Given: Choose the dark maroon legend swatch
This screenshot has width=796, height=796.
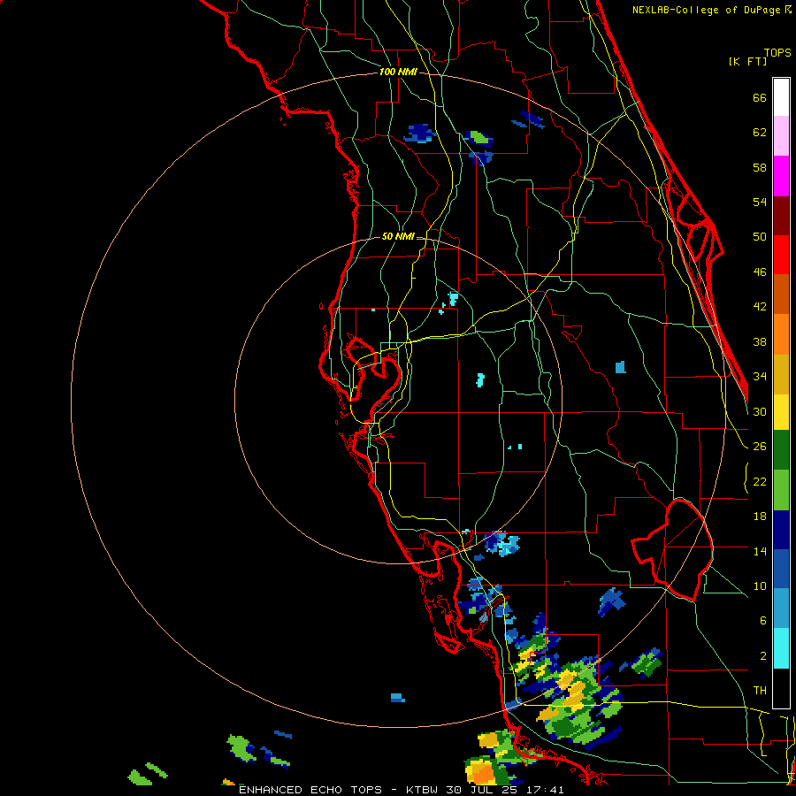Looking at the screenshot, I should coord(781,216).
